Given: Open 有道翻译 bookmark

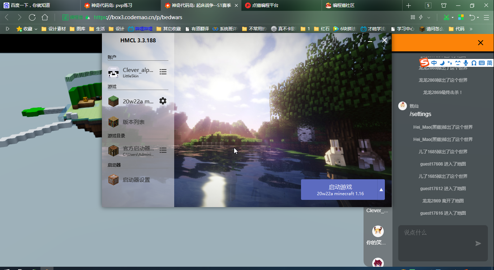Looking at the screenshot, I should 197,29.
